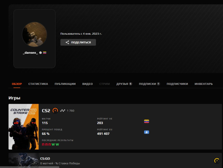Image resolution: width=223 pixels, height=168 pixels.
Task: Click the orange CS2 skill level icon
Action: point(55,111)
